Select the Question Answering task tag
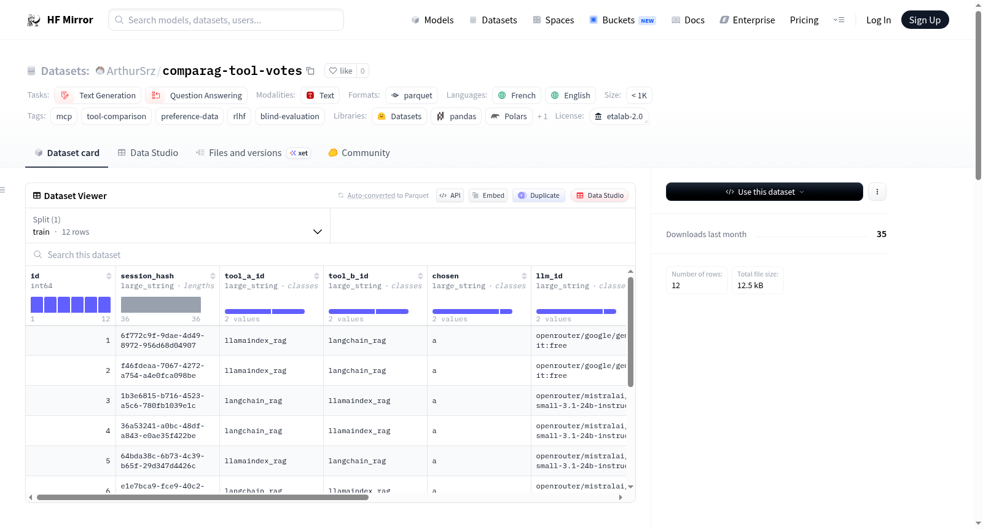Image resolution: width=983 pixels, height=529 pixels. tap(197, 95)
